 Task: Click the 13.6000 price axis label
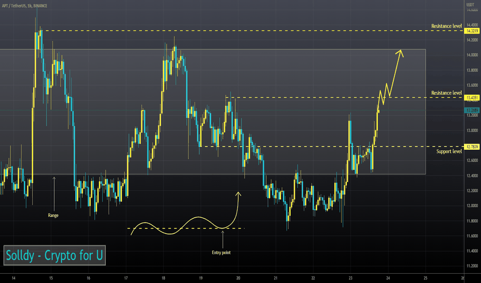tap(472, 85)
